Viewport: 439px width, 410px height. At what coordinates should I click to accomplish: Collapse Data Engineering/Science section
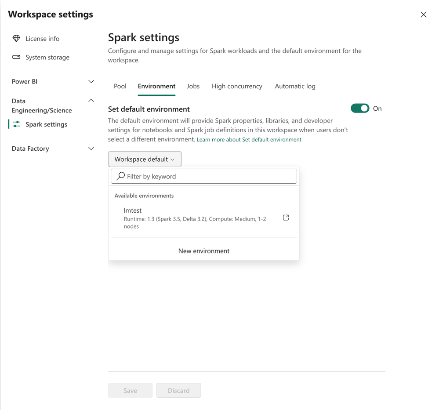91,101
